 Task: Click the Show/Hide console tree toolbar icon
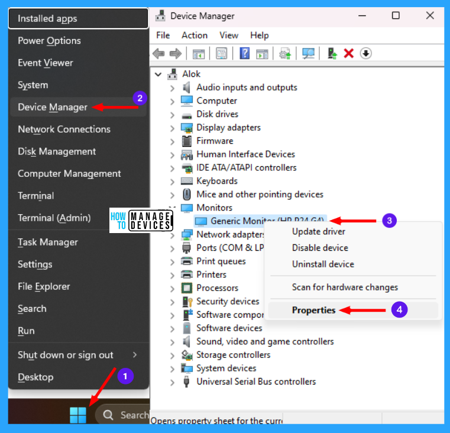(x=199, y=54)
